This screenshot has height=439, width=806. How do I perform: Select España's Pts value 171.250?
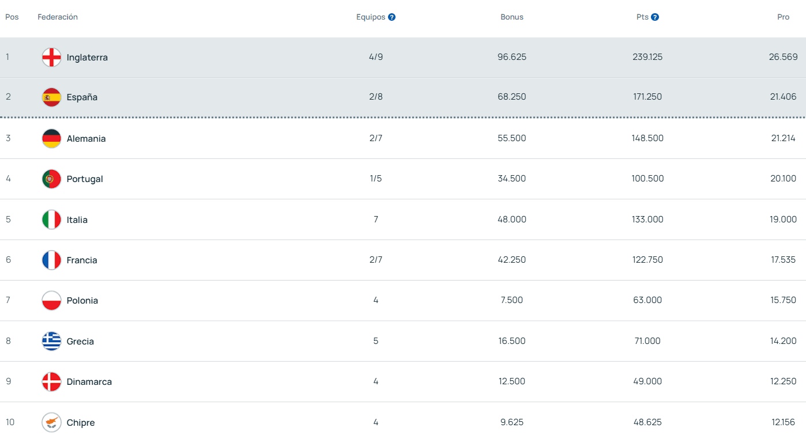tap(647, 97)
